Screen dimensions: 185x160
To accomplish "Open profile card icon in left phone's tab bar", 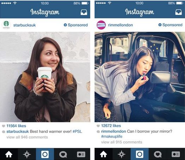I will coord(81,154).
